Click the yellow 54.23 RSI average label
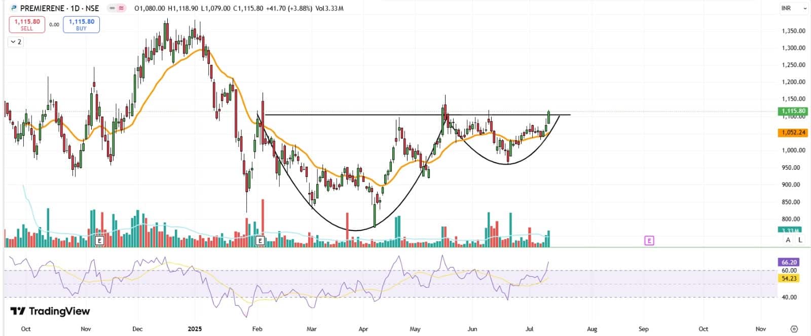Image resolution: width=811 pixels, height=336 pixels. 789,278
